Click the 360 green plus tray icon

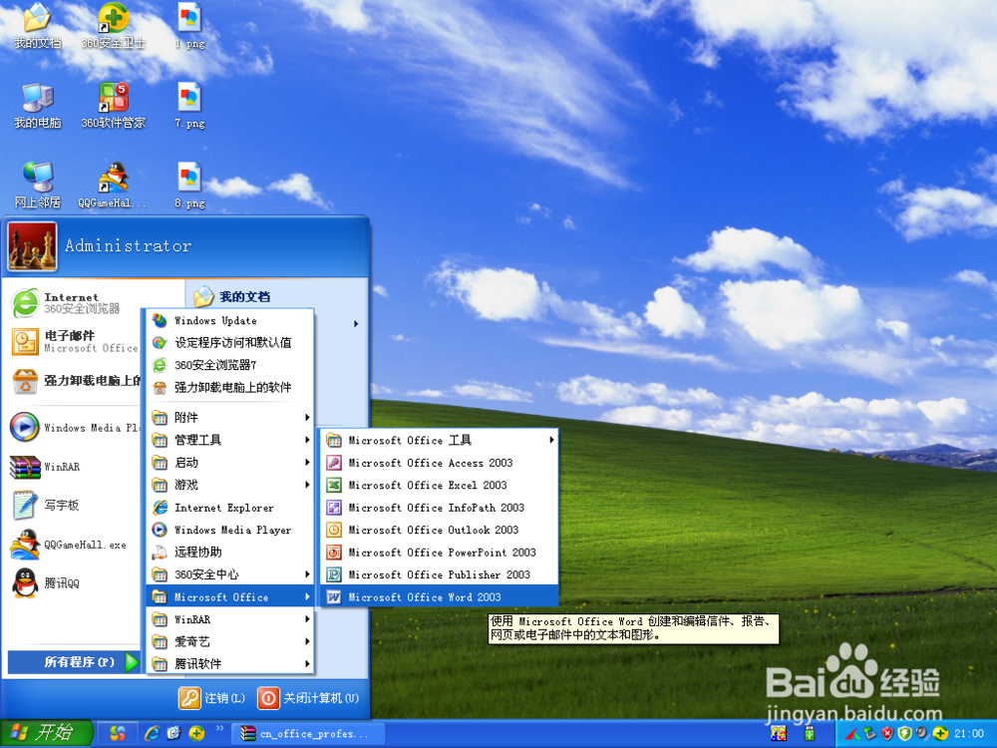tap(941, 734)
